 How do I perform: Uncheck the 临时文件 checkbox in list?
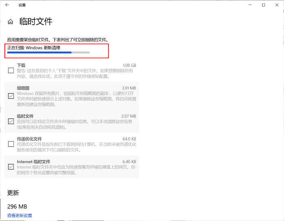11,121
